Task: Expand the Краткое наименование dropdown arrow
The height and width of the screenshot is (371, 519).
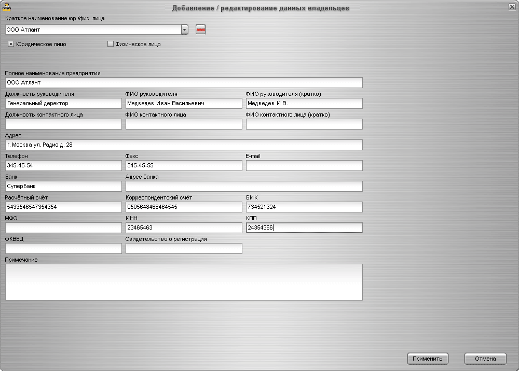Action: [185, 30]
